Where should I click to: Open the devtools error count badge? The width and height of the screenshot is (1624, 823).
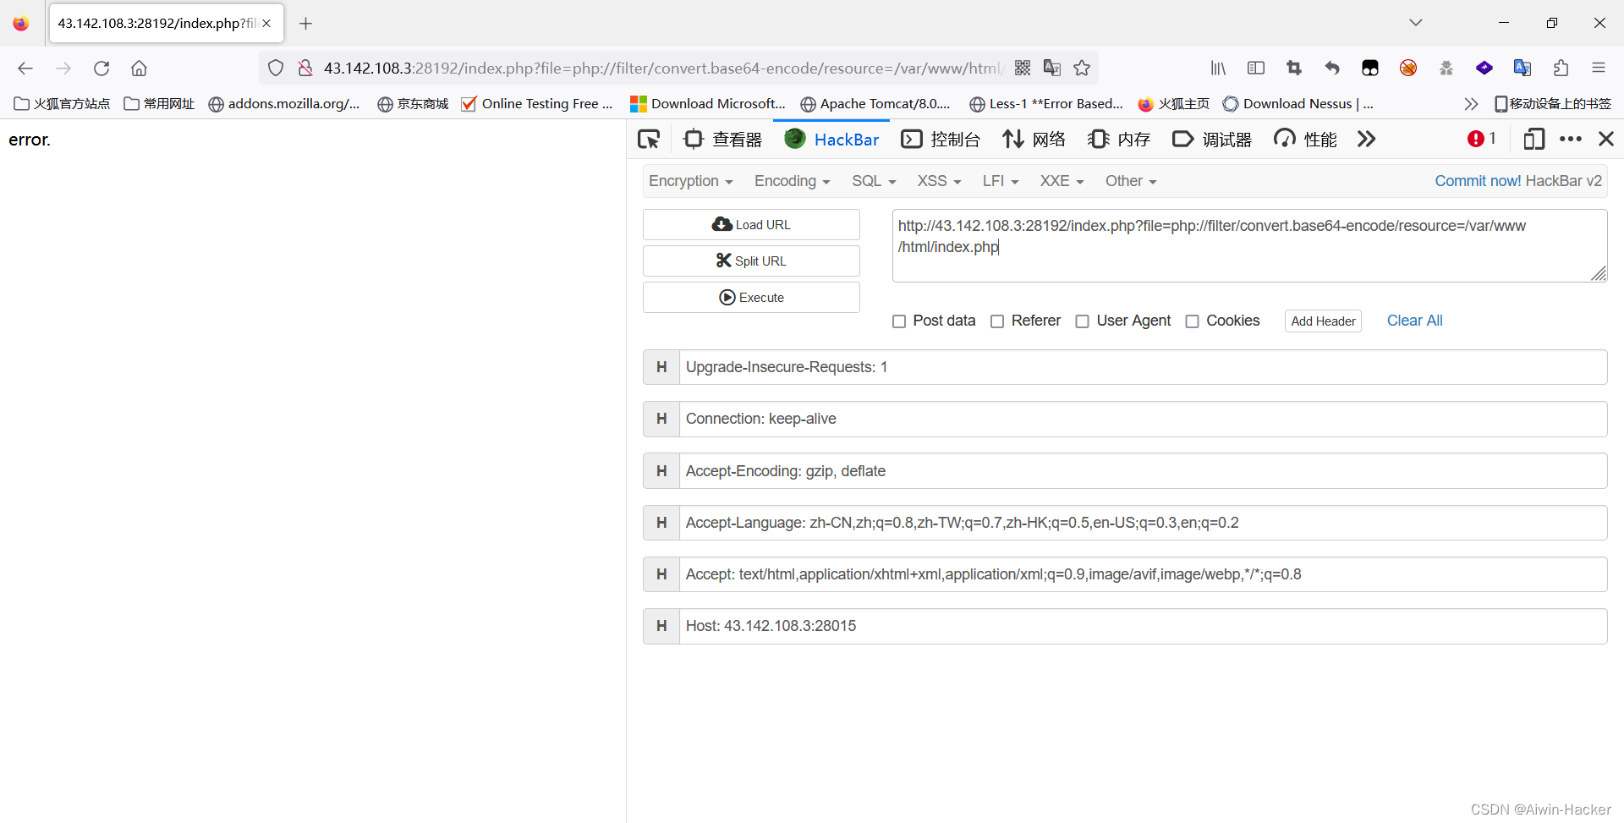[1482, 139]
